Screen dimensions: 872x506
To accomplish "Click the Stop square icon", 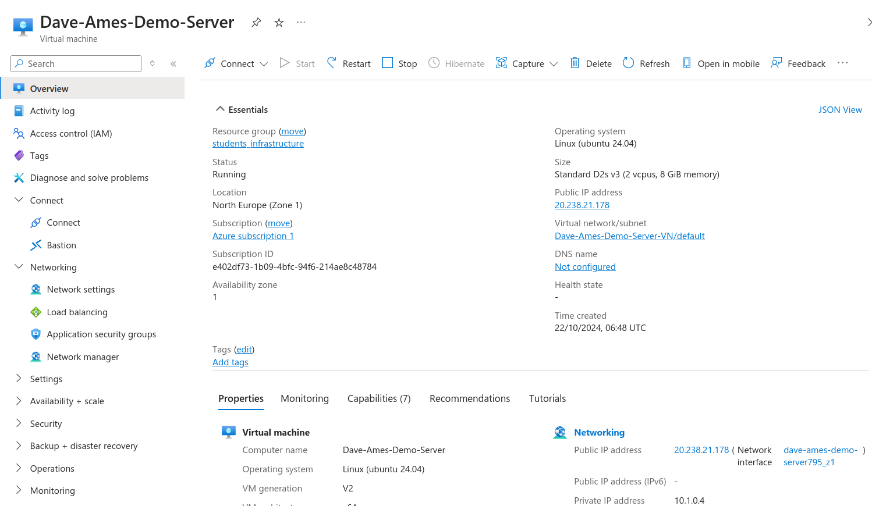I will pyautogui.click(x=388, y=63).
